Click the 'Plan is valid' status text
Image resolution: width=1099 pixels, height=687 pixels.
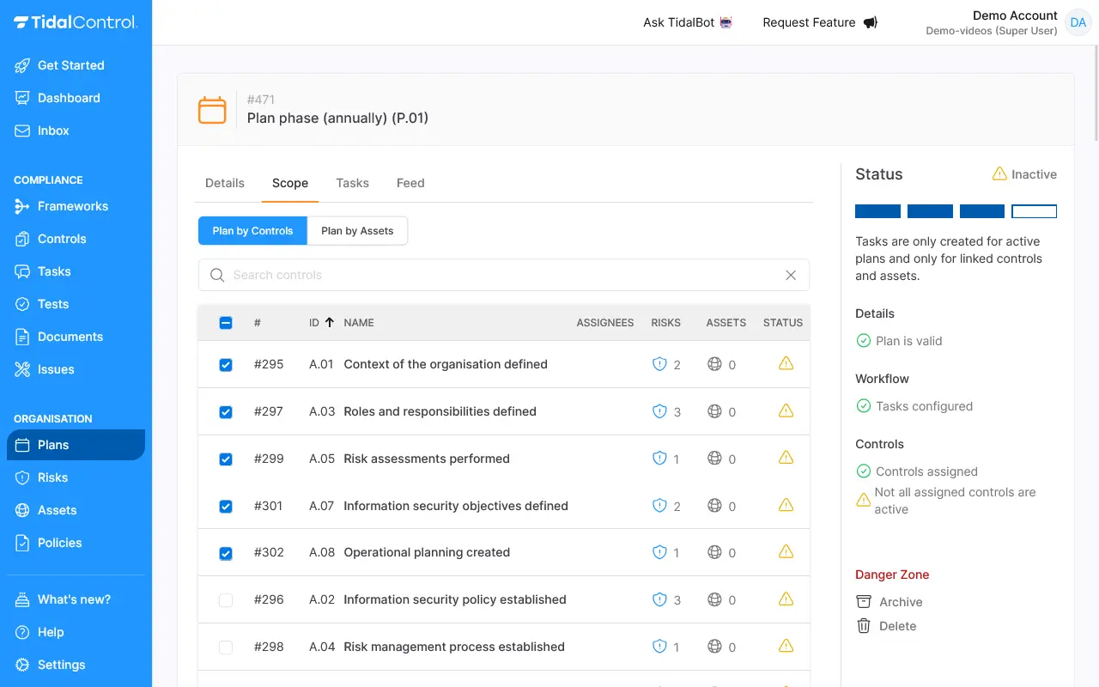[909, 341]
